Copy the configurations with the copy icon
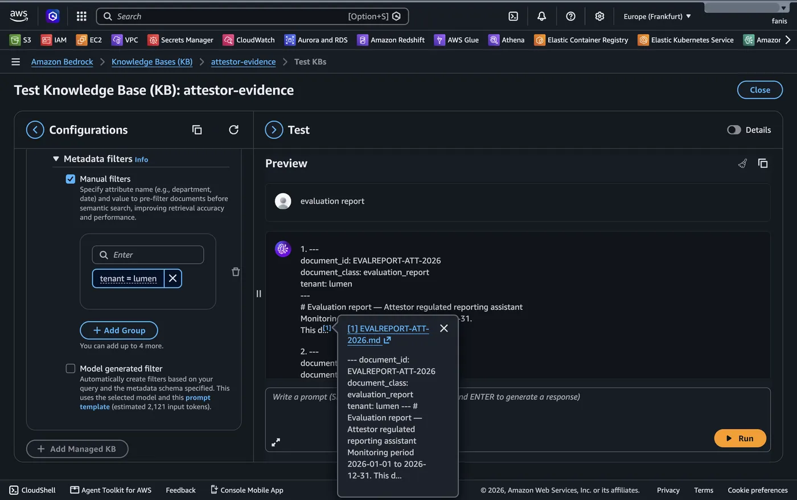The width and height of the screenshot is (797, 500). (x=197, y=130)
